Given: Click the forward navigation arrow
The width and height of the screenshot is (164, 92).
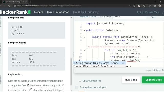Looking at the screenshot, I should click(5, 6).
